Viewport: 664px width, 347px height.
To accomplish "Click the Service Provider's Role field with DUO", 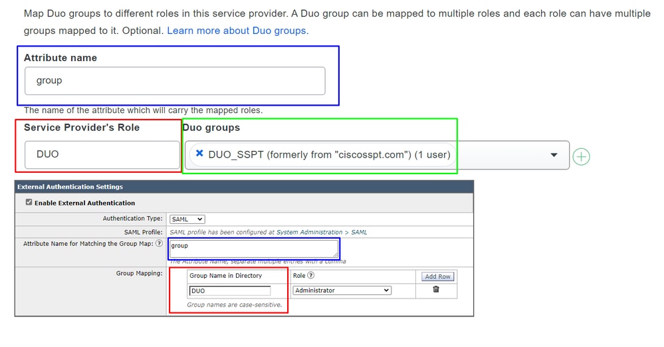I will coord(102,155).
